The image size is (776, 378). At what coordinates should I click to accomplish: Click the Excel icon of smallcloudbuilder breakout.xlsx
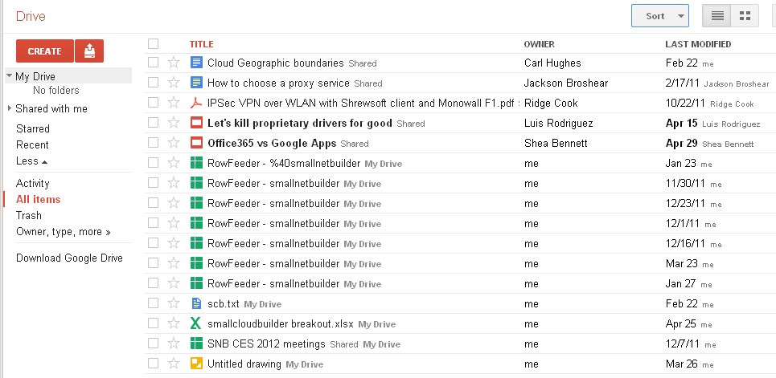pos(196,323)
